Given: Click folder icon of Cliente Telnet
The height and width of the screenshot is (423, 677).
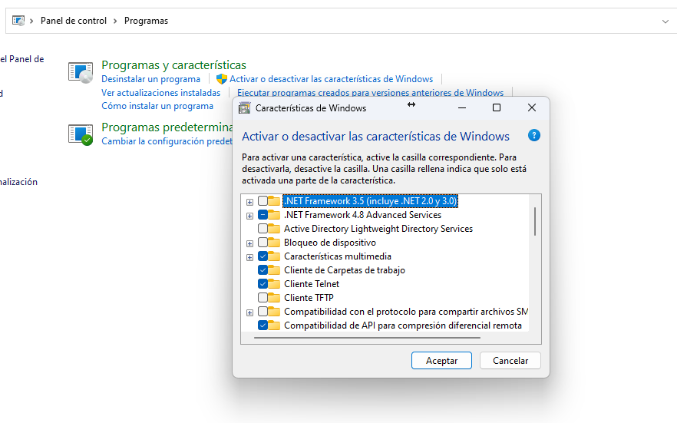Looking at the screenshot, I should tap(274, 283).
